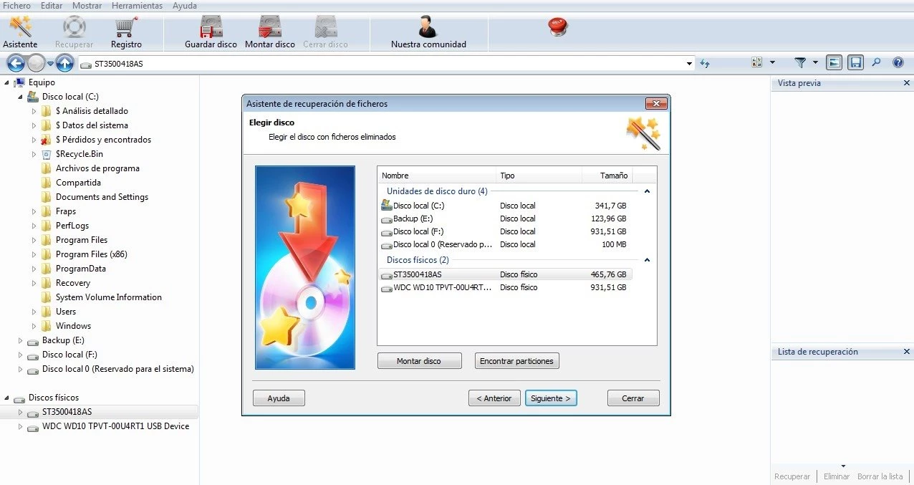Expand the Program Files folder node
This screenshot has width=914, height=485.
point(34,240)
